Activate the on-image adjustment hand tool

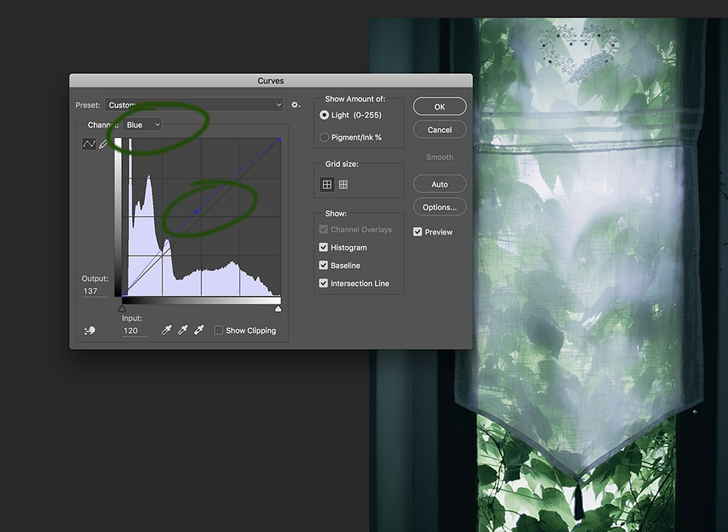click(x=90, y=331)
